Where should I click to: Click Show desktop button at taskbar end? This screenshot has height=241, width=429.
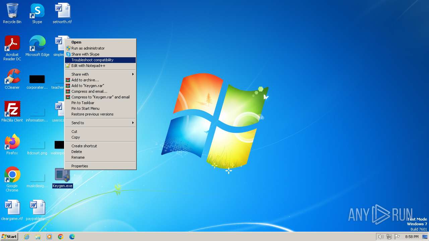425,237
